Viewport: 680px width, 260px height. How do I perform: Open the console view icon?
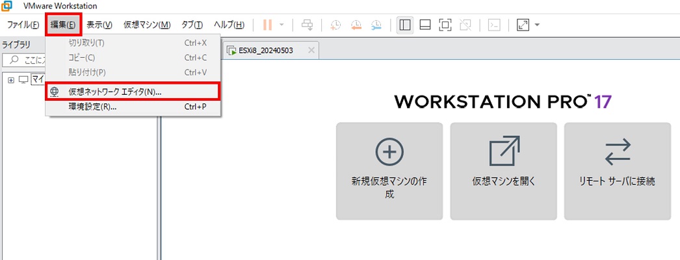pyautogui.click(x=494, y=25)
